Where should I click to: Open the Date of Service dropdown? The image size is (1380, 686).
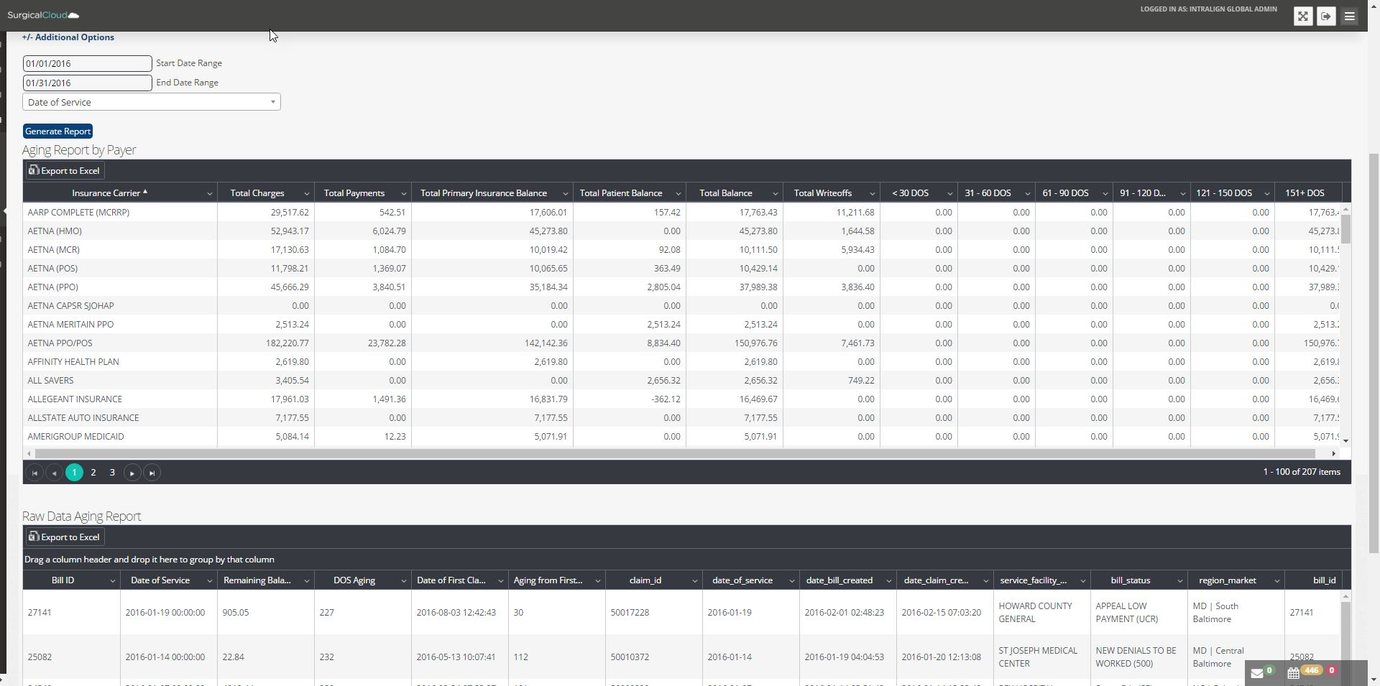tap(152, 102)
